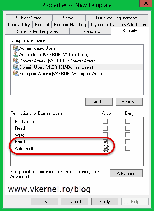Open the Issuance Requirements tab

[117, 18]
